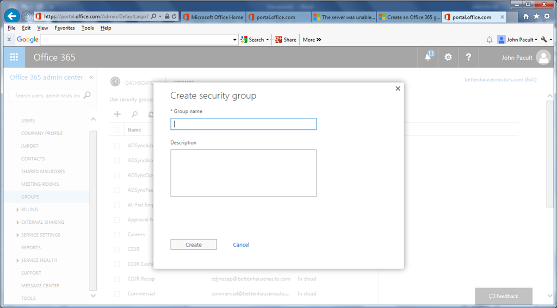This screenshot has height=308, width=557.
Task: Click Google toolbar notification bell
Action: point(490,40)
